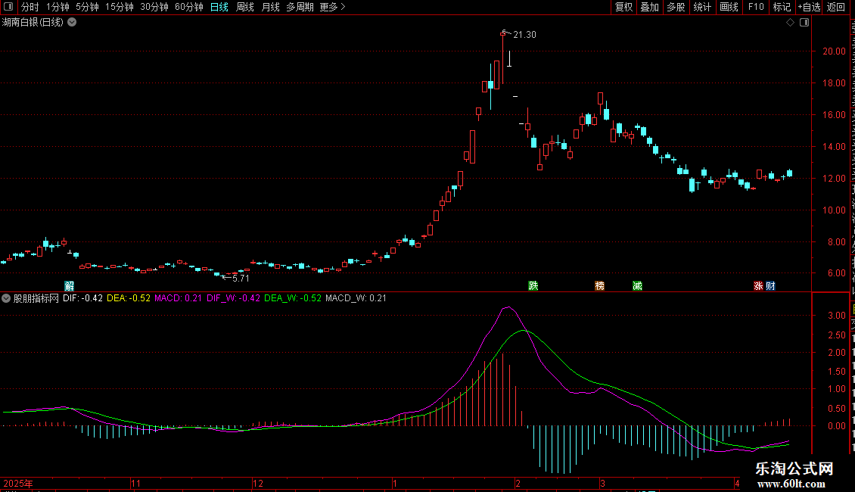
Task: Click the green 跌 event marker
Action: (x=533, y=286)
